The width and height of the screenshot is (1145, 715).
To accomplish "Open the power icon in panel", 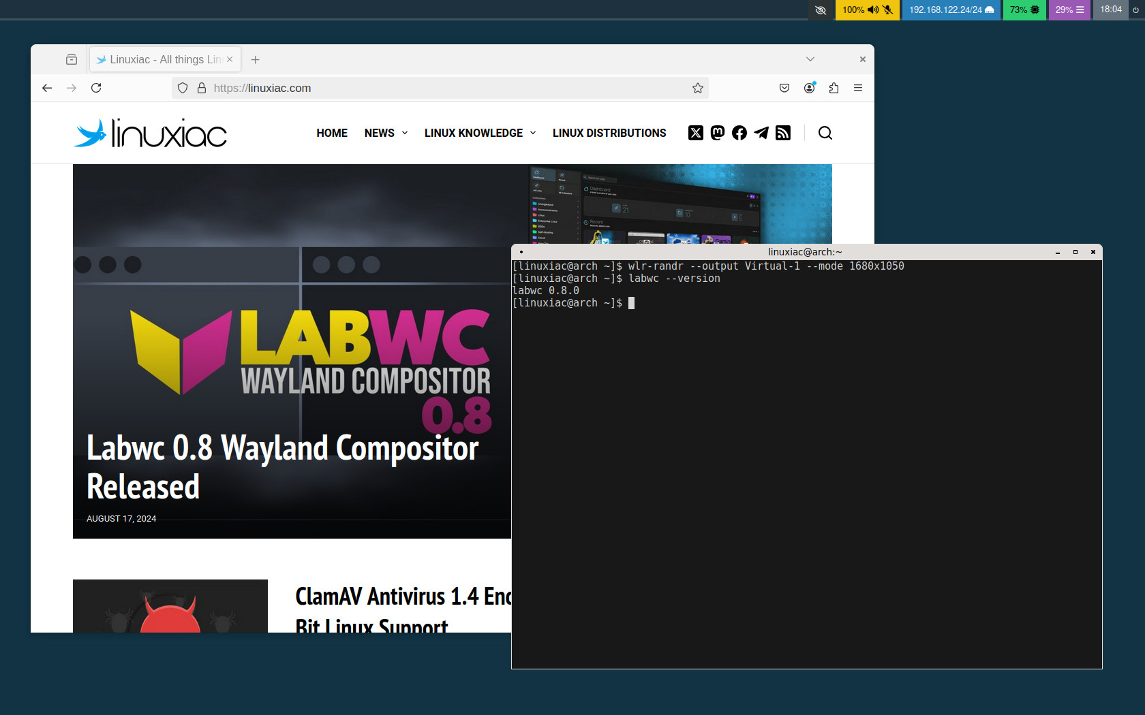I will tap(1136, 10).
